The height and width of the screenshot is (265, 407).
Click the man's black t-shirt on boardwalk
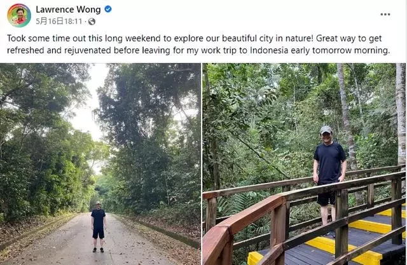329,162
